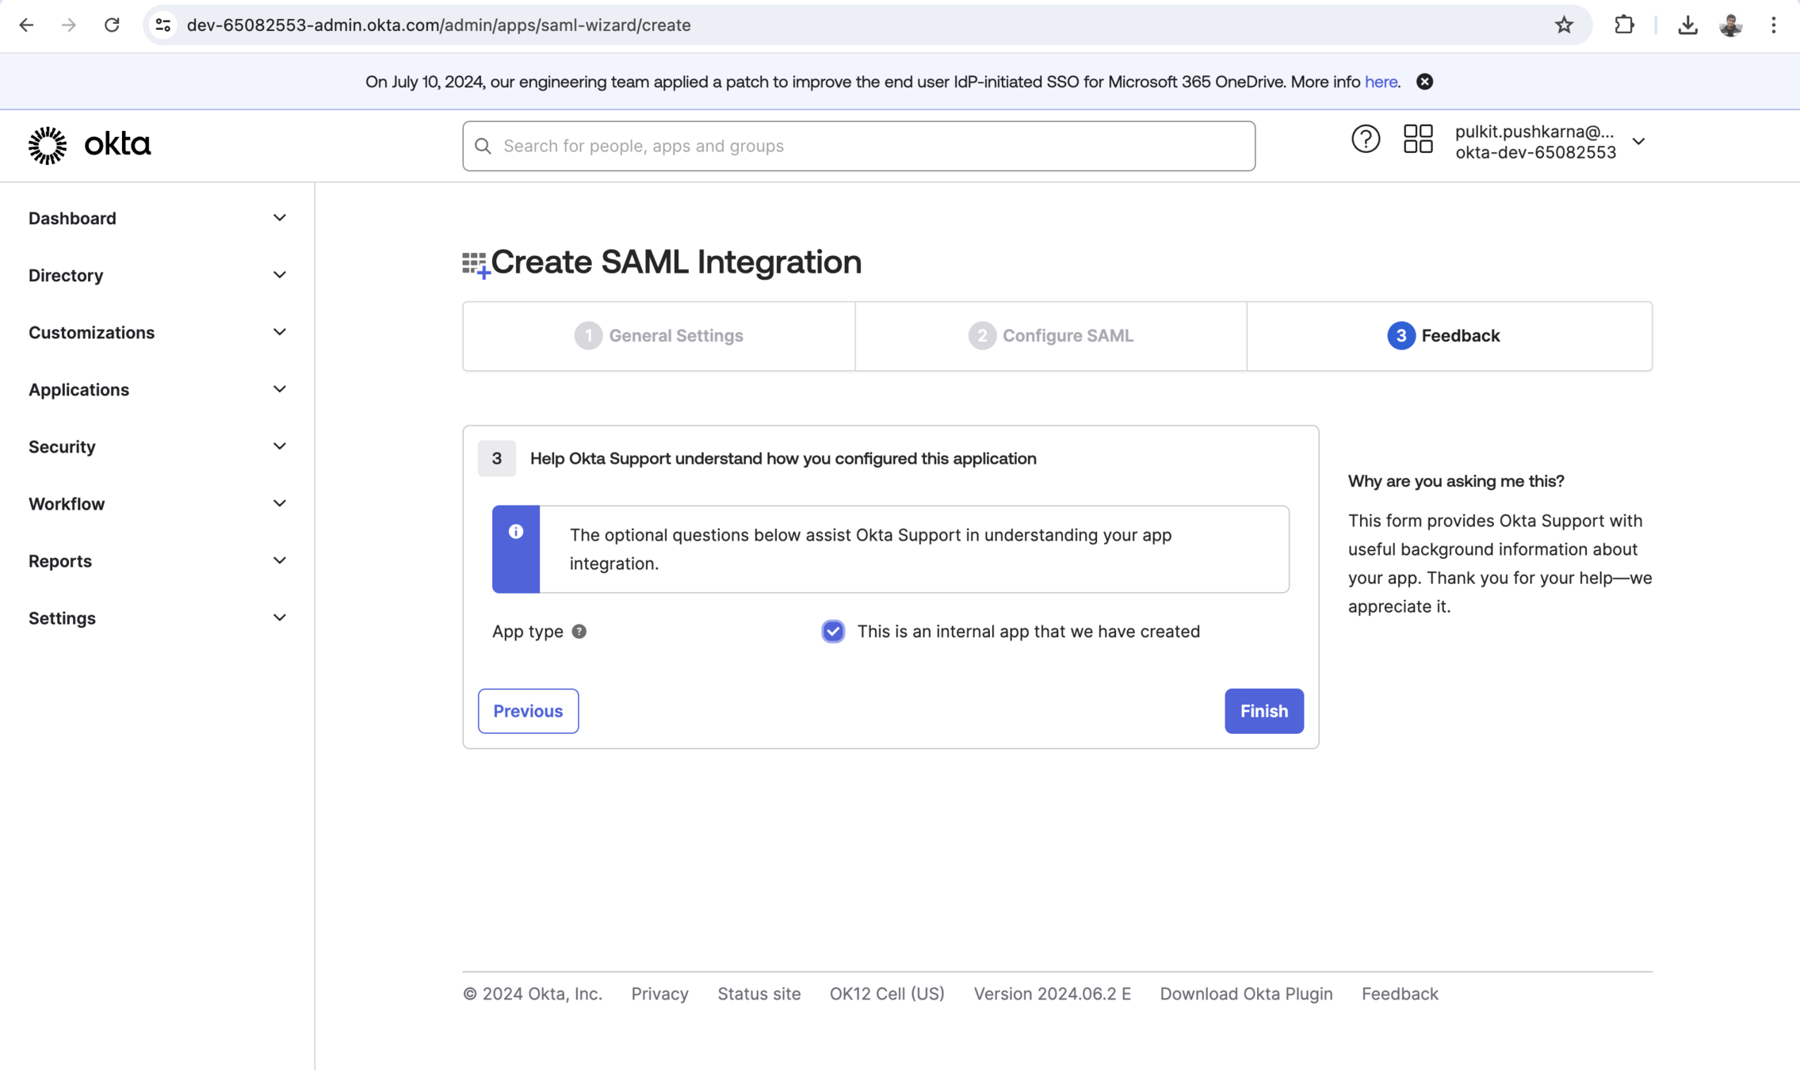
Task: Click the Finish button
Action: click(x=1263, y=711)
